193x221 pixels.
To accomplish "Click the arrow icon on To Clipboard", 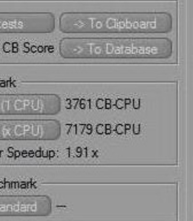I will (x=80, y=24).
